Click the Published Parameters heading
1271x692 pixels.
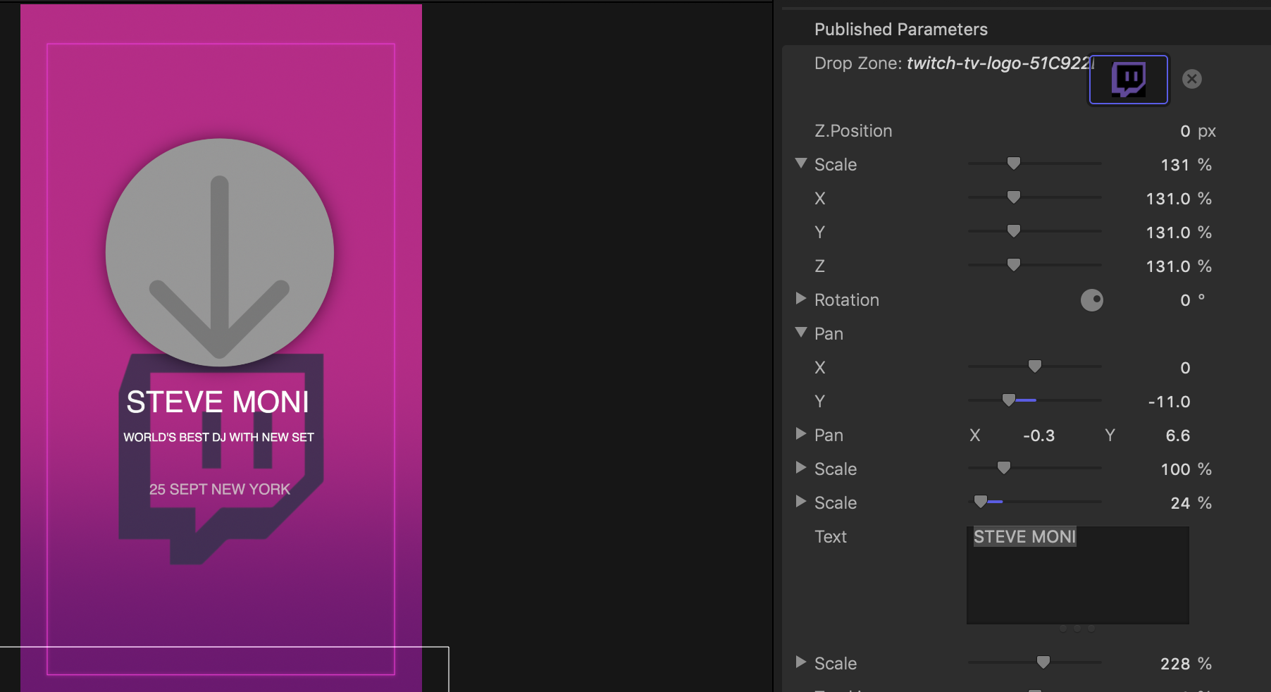click(901, 30)
